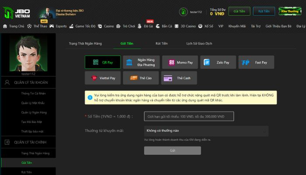Click the green Gửi Tiền header button
This screenshot has width=306, height=175.
(239, 11)
